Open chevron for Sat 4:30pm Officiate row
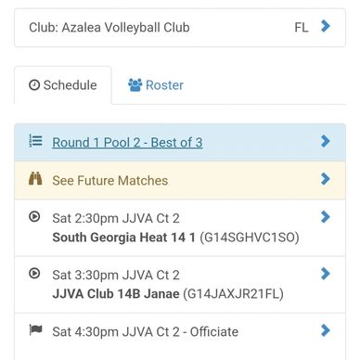 [x=326, y=330]
